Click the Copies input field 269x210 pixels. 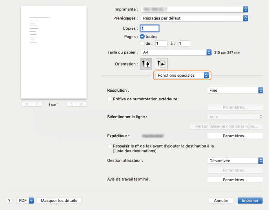coord(149,28)
